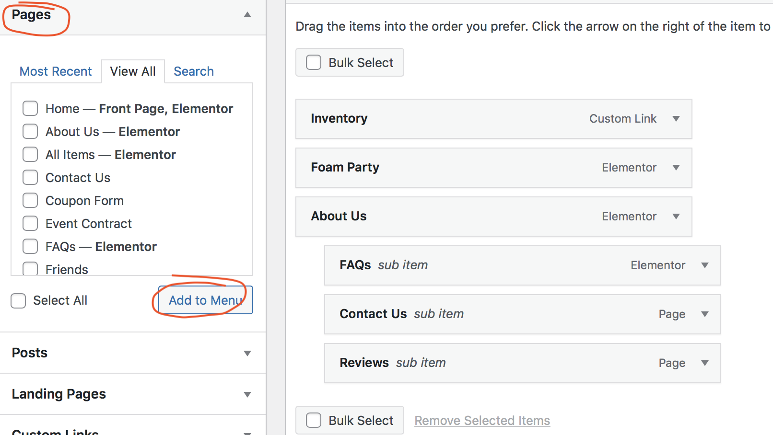773x435 pixels.
Task: Open the Search tab
Action: pos(194,72)
